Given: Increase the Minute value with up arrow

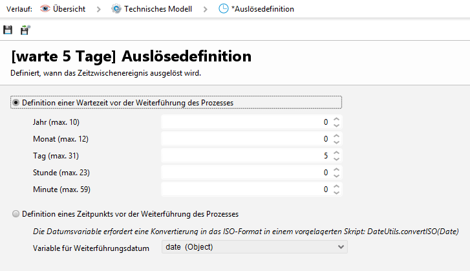Looking at the screenshot, I should pyautogui.click(x=336, y=186).
